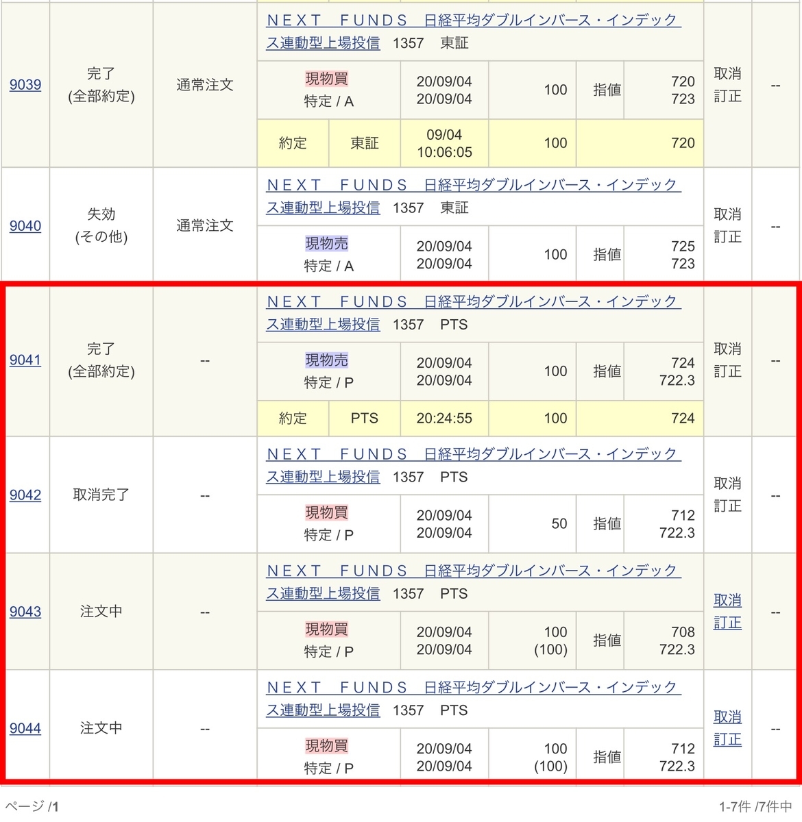Open order number 9042 link
Viewport: 802px width, 822px height.
click(25, 495)
